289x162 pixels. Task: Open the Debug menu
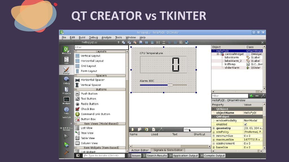pos(93,38)
